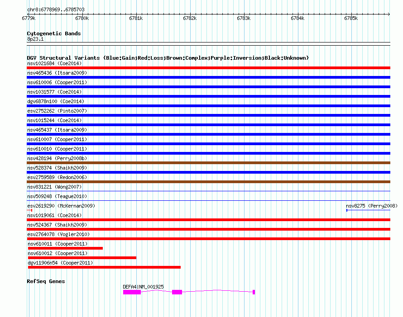Select the blue bar under nsv465436 (Itsara2009)
403x317 pixels.
tap(208, 77)
